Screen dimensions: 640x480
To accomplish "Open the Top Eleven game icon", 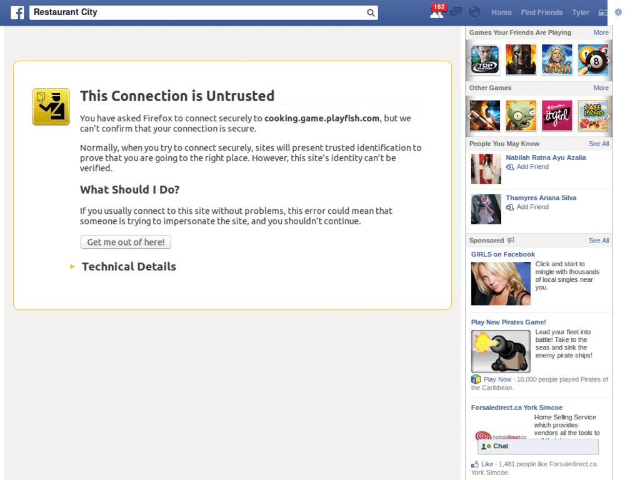I will click(485, 59).
